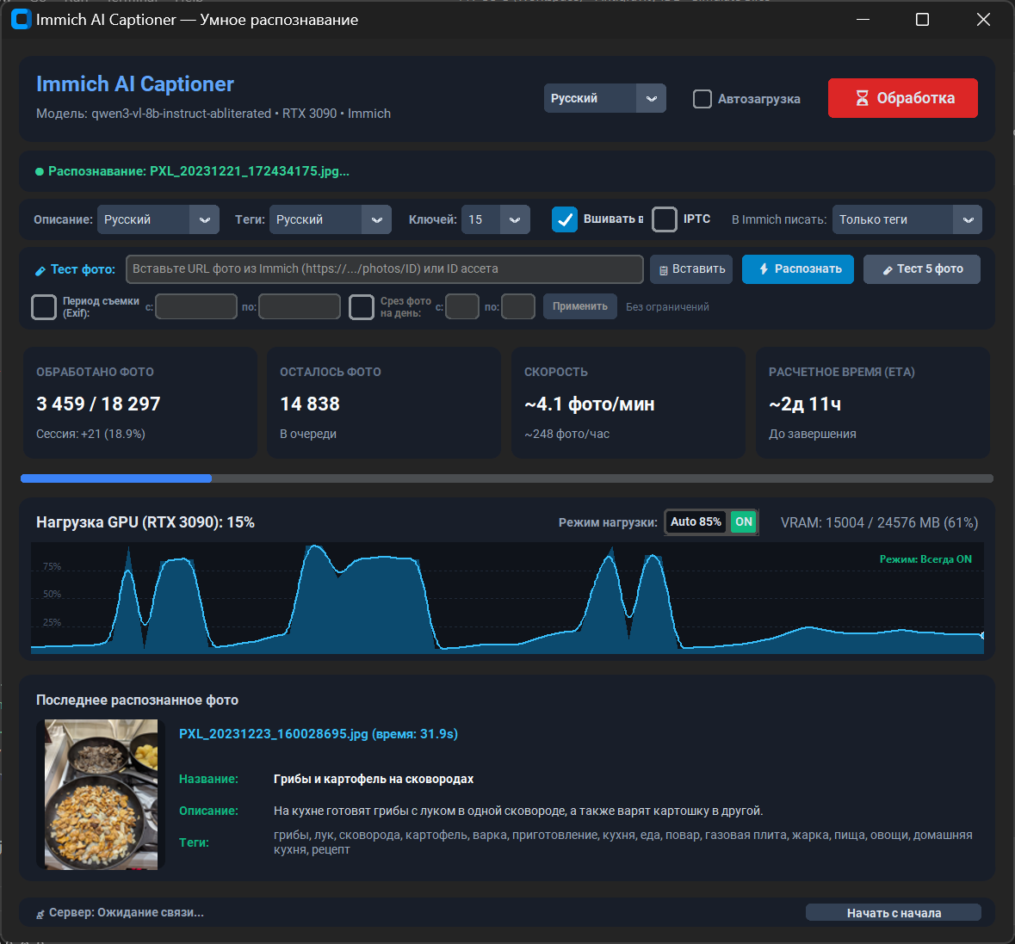Click the title Грибы и картофель на сковородах

pos(374,779)
